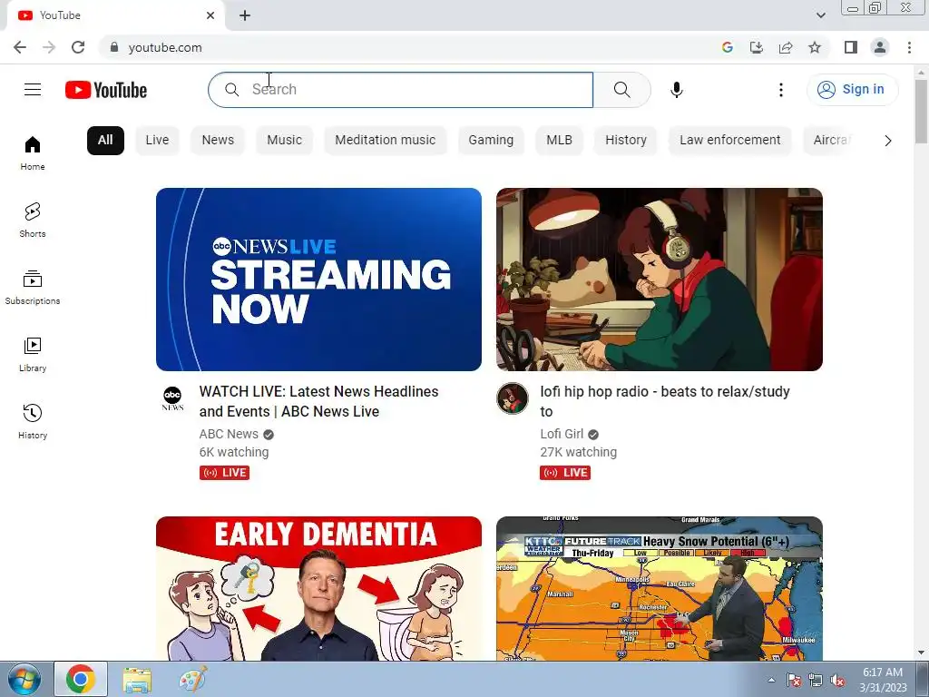This screenshot has width=929, height=697.
Task: Select the MLB filter chip
Action: pos(559,141)
